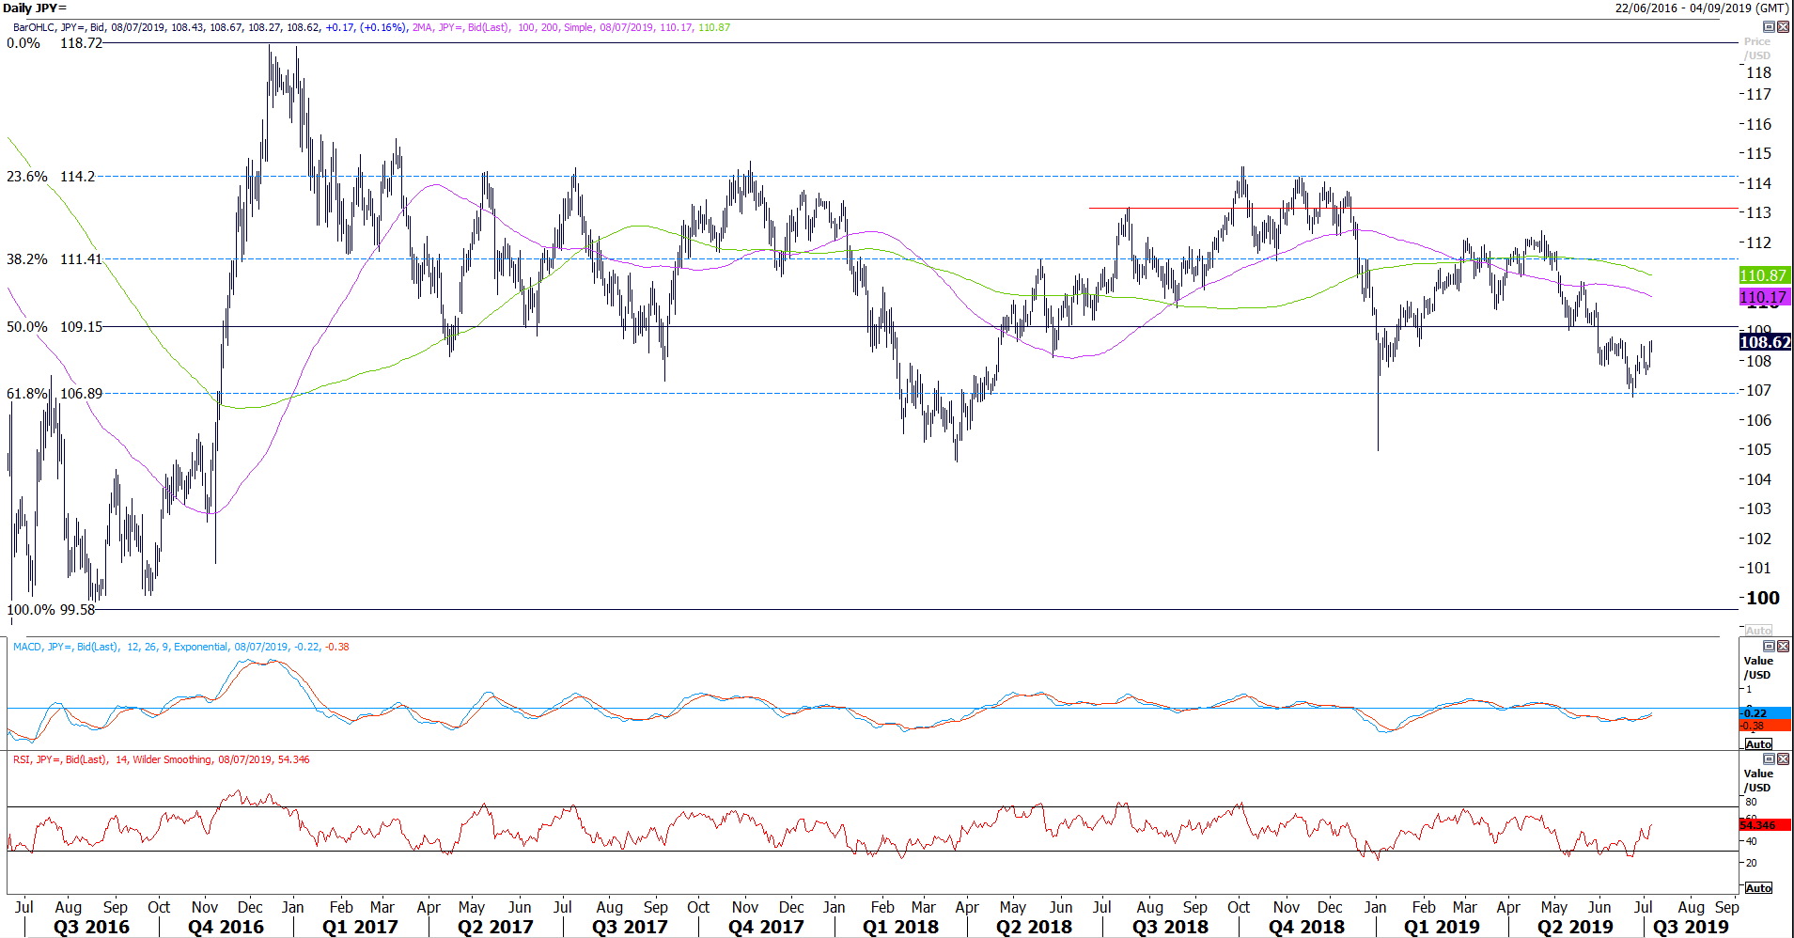The height and width of the screenshot is (938, 1794).
Task: Maximize the main price chart pane
Action: coord(1769,27)
